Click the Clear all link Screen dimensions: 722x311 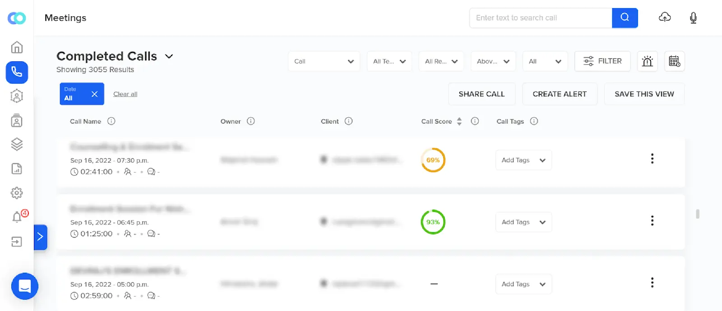pos(125,94)
